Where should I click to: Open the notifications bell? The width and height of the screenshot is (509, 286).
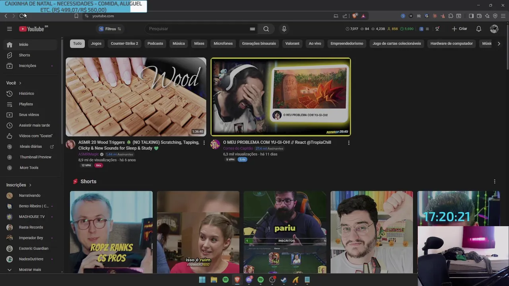click(479, 29)
